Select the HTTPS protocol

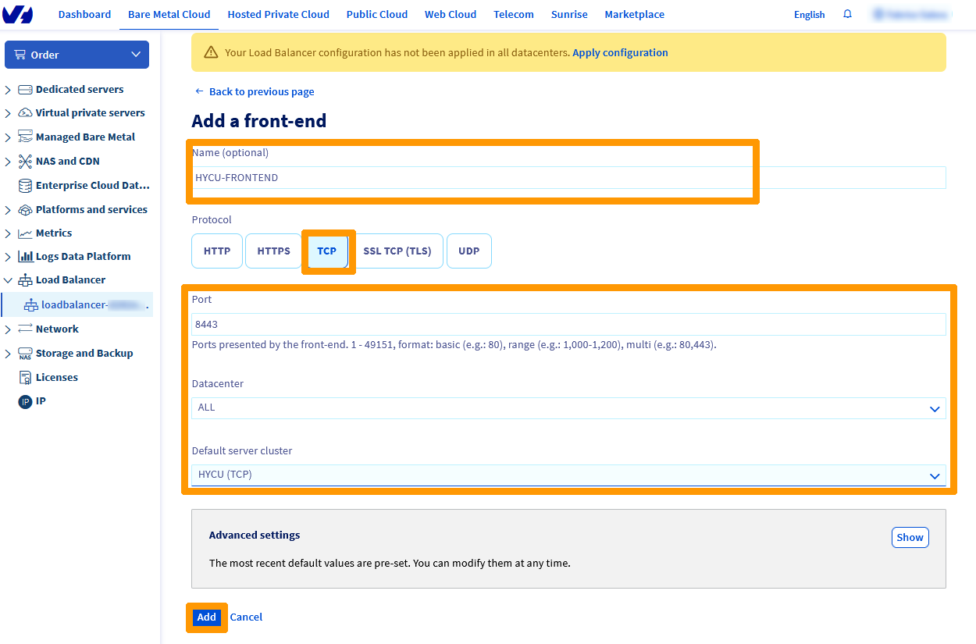coord(272,251)
